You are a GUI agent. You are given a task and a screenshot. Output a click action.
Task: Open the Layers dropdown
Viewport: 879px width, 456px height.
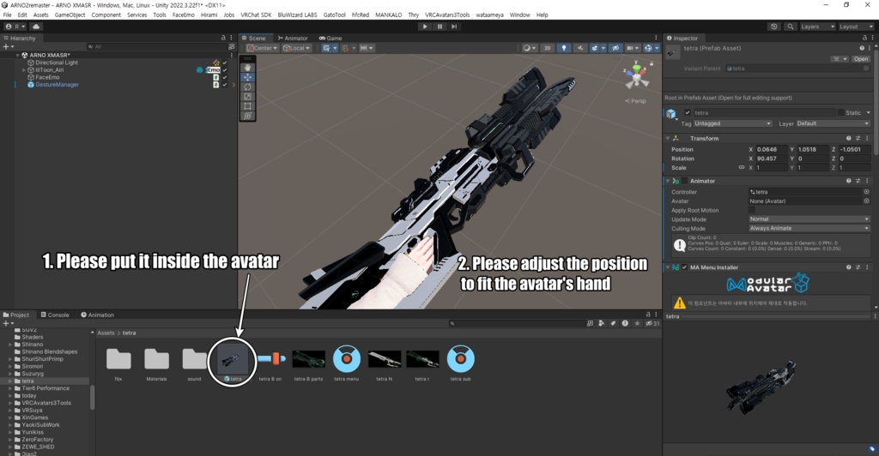tap(817, 27)
